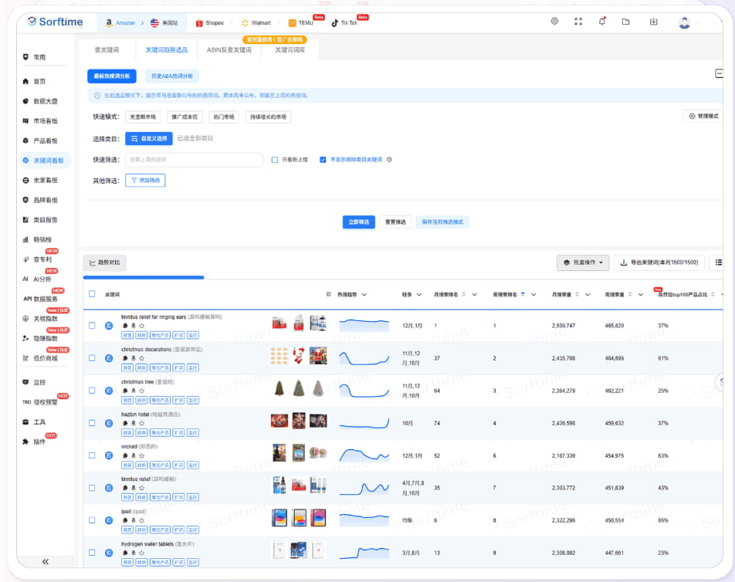Expand the 热搜趋势 column chevron
This screenshot has width=735, height=582.
click(364, 295)
